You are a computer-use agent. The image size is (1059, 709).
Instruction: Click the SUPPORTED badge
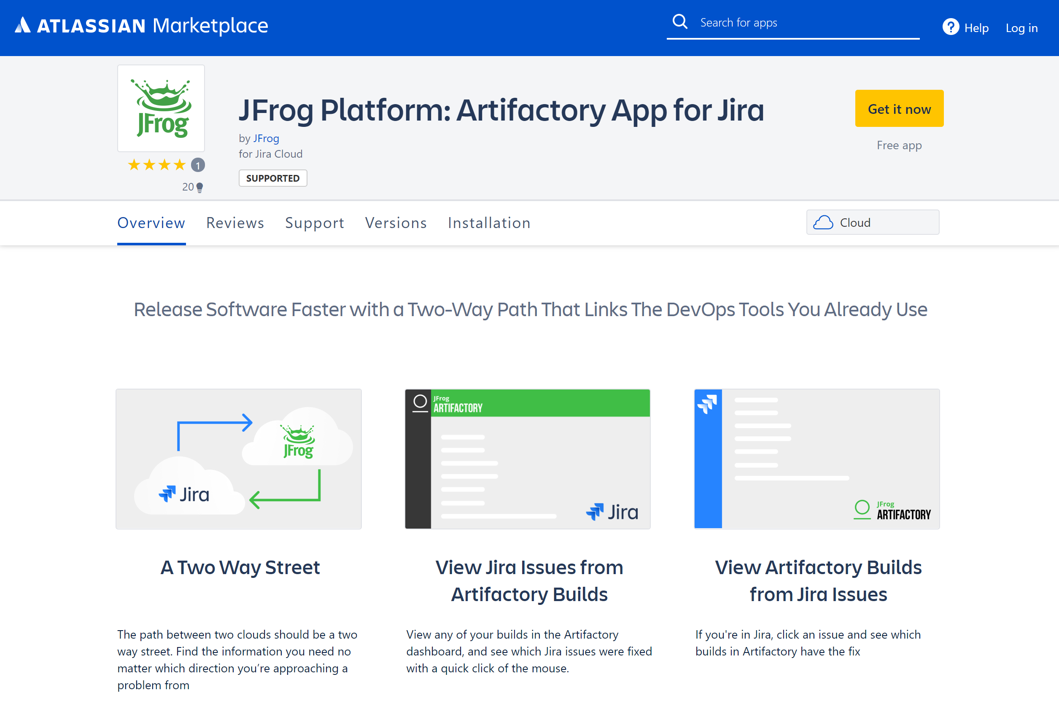273,178
